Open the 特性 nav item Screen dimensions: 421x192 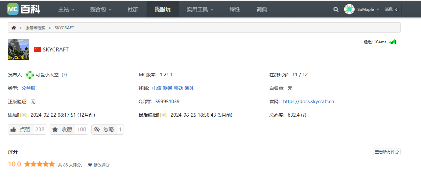pyautogui.click(x=235, y=10)
